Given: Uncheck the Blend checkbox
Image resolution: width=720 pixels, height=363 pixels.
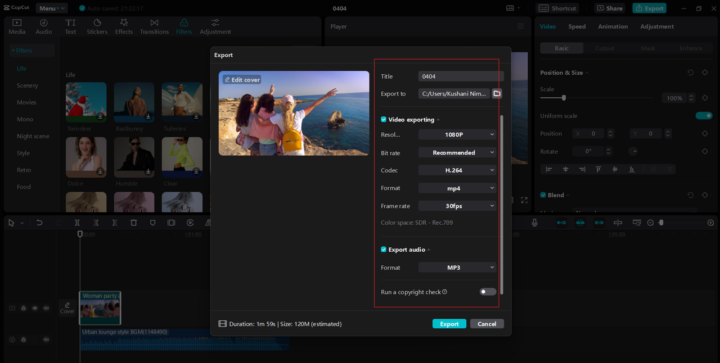Looking at the screenshot, I should [543, 195].
